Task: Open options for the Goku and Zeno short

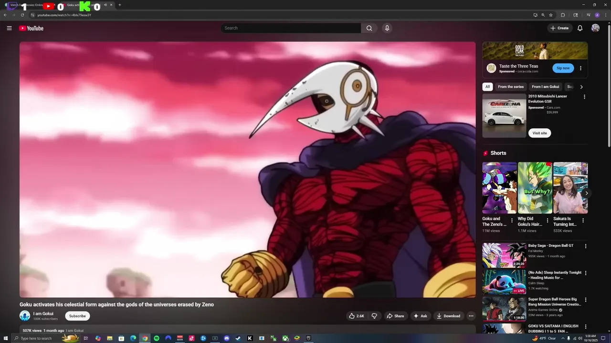Action: click(512, 221)
